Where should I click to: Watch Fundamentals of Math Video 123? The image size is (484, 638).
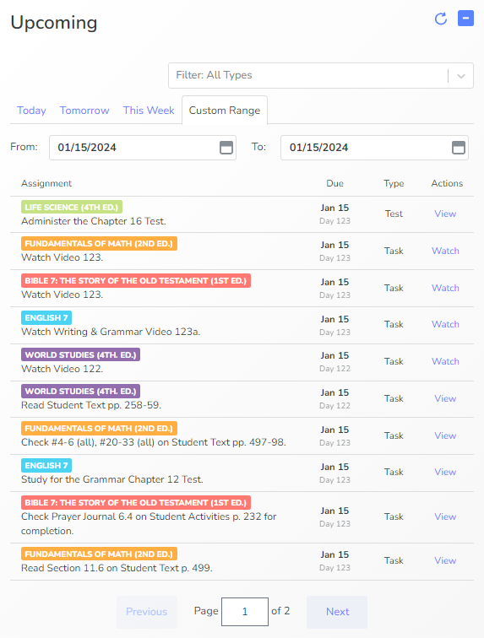(x=445, y=251)
